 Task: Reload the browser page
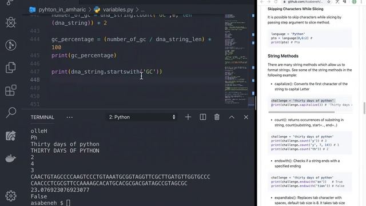pyautogui.click(x=276, y=2)
